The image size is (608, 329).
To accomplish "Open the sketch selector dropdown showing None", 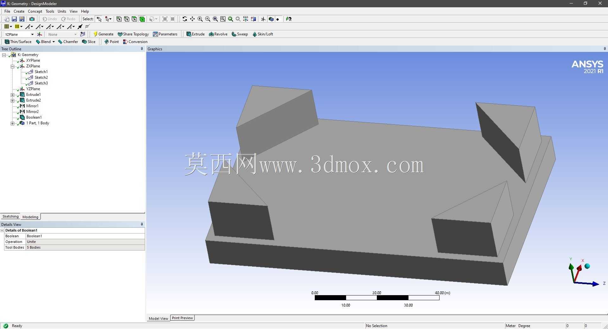I will pyautogui.click(x=75, y=34).
